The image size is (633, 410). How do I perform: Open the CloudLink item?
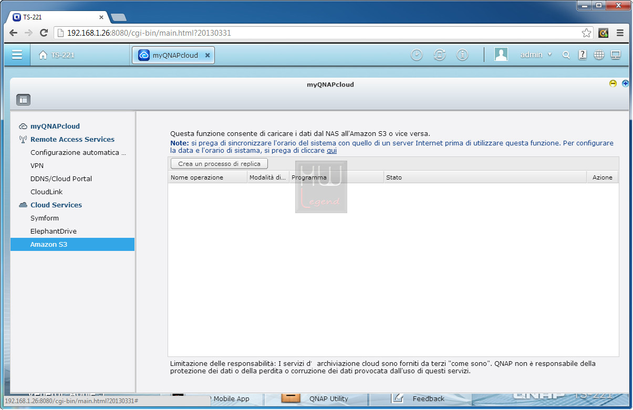[46, 192]
